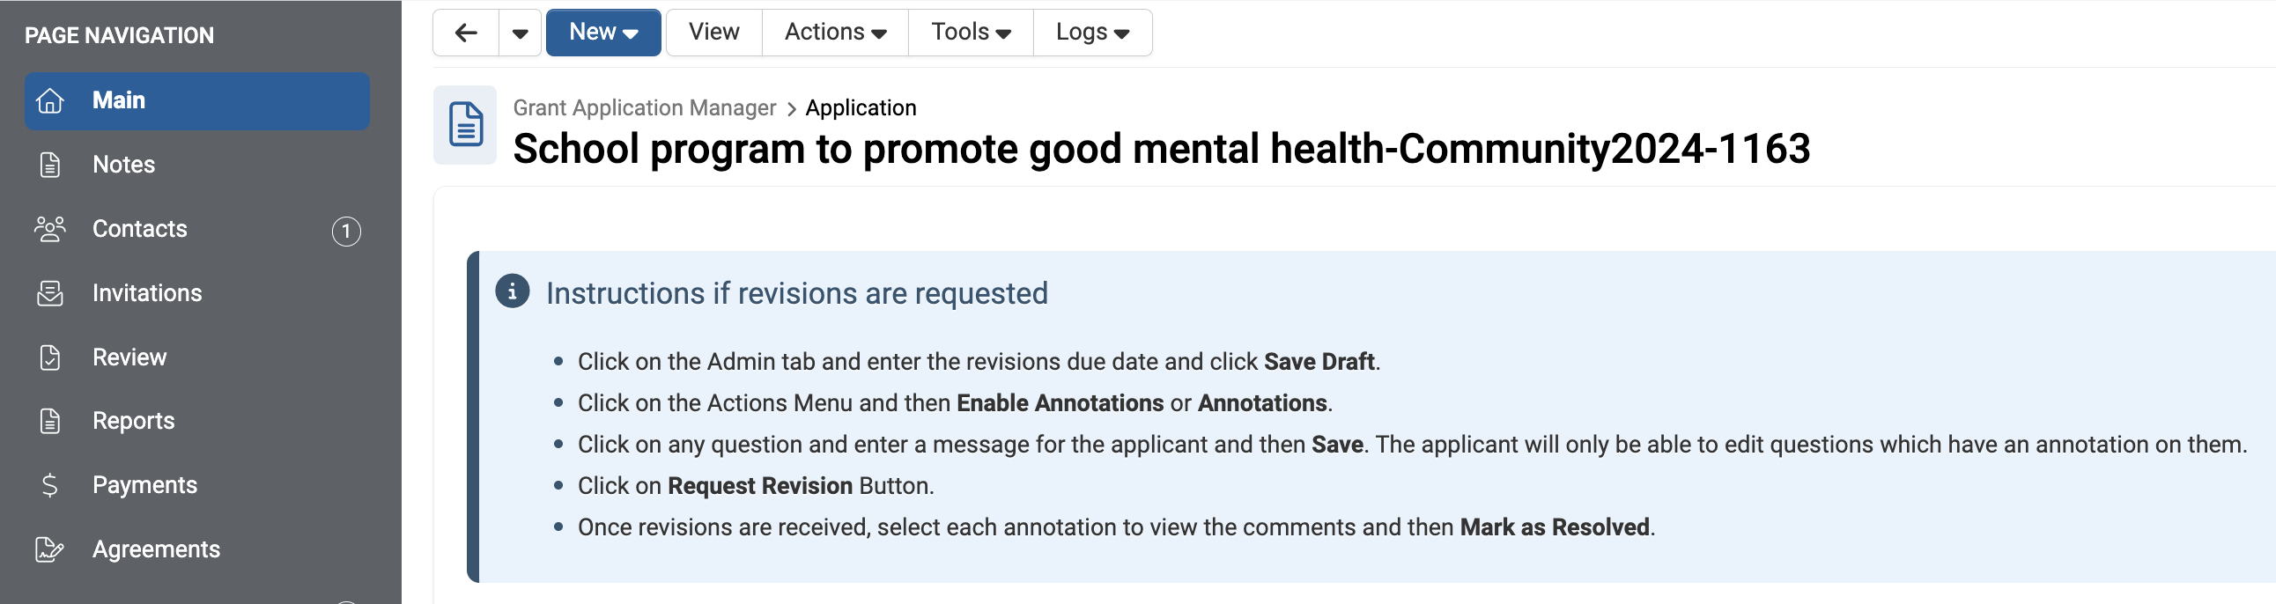Click the Contacts count badge
Viewport: 2276px width, 604px height.
click(x=346, y=232)
